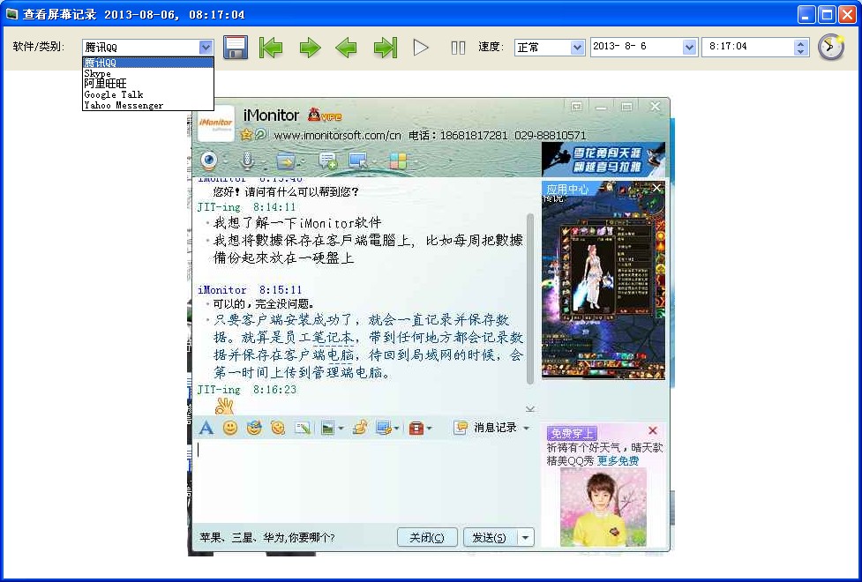This screenshot has width=862, height=582.
Task: Click the chat history scrollbar
Action: [530, 300]
